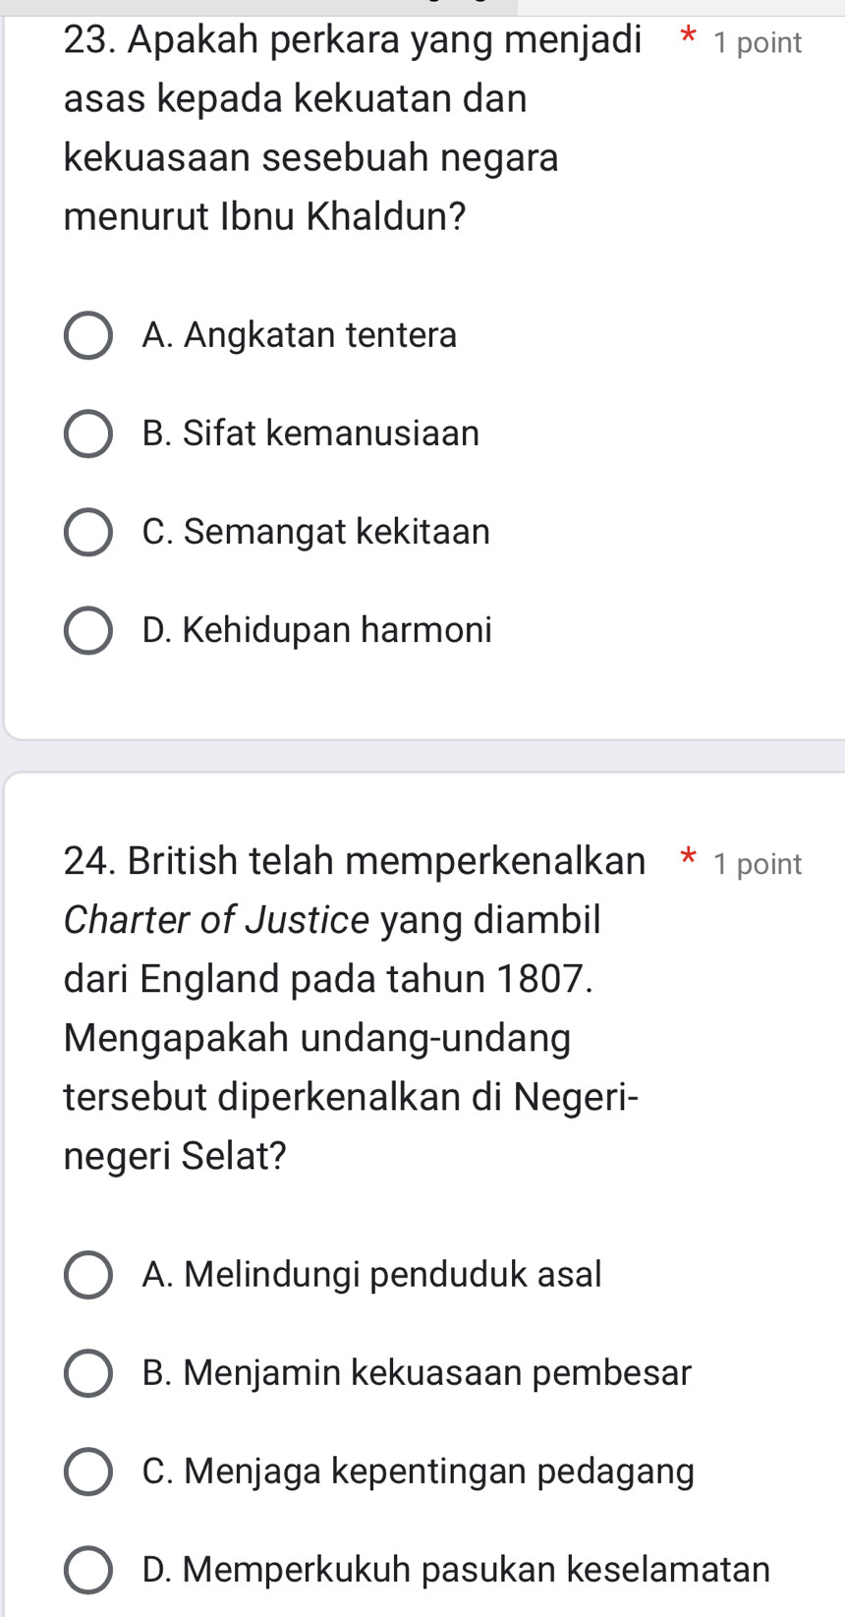Click the 'Semangat kekitaan' answer label text

tap(315, 532)
